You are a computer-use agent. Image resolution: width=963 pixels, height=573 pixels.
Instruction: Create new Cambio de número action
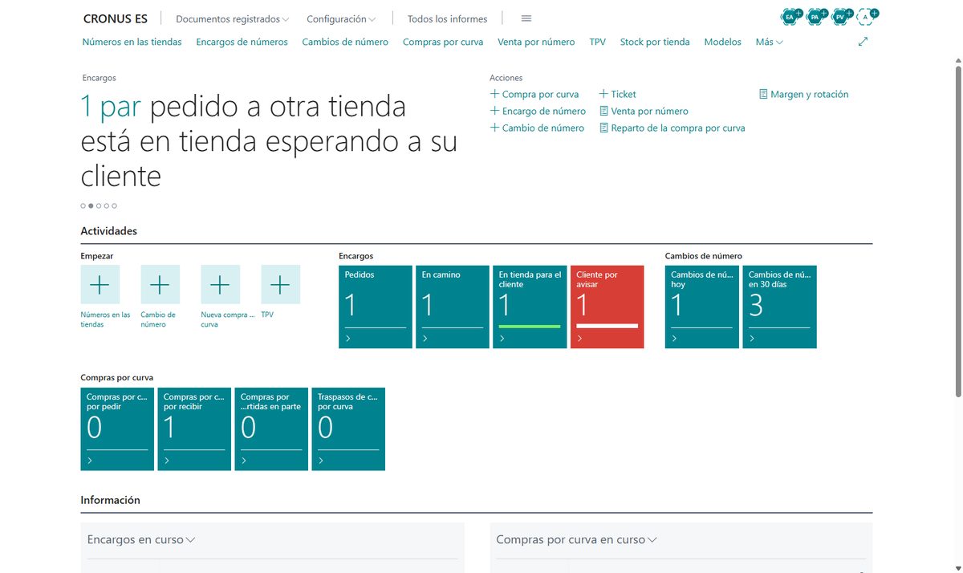click(x=537, y=128)
